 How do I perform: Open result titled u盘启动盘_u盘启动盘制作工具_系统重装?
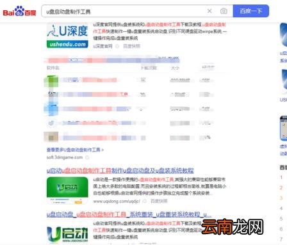pyautogui.click(x=129, y=214)
